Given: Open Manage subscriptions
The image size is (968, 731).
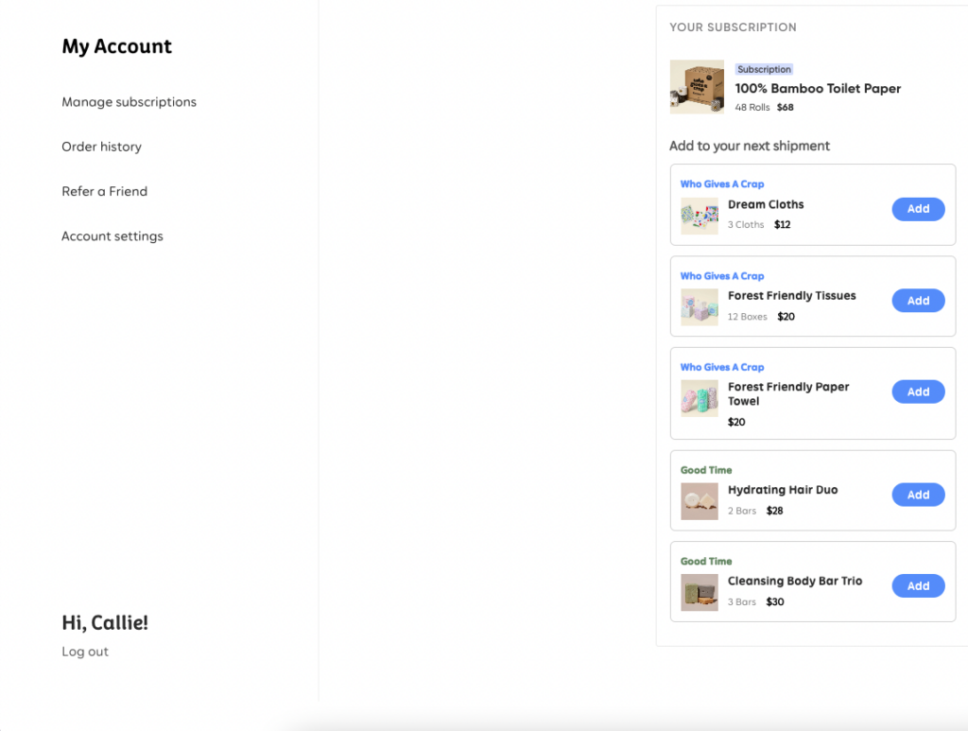Looking at the screenshot, I should [x=129, y=102].
